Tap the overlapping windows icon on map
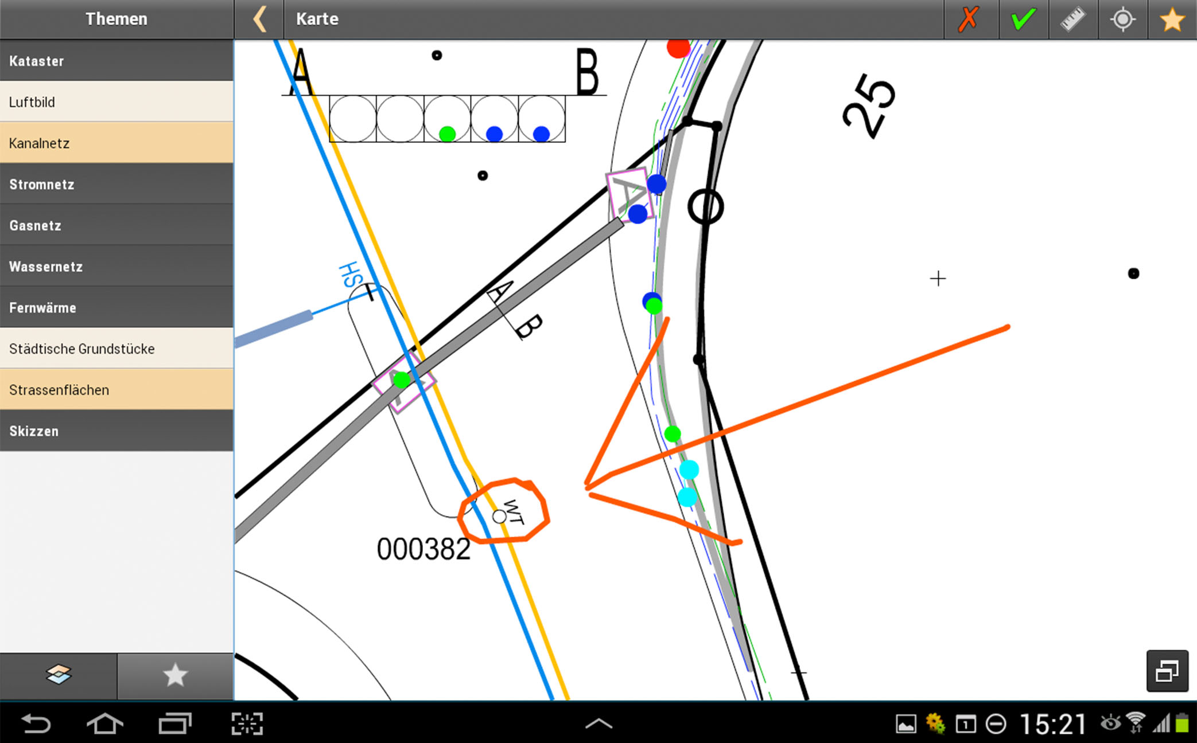Image resolution: width=1197 pixels, height=743 pixels. [1167, 671]
